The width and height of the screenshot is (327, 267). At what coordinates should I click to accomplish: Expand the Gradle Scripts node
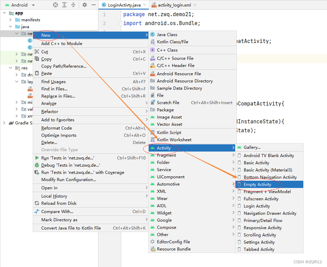[x=4, y=123]
